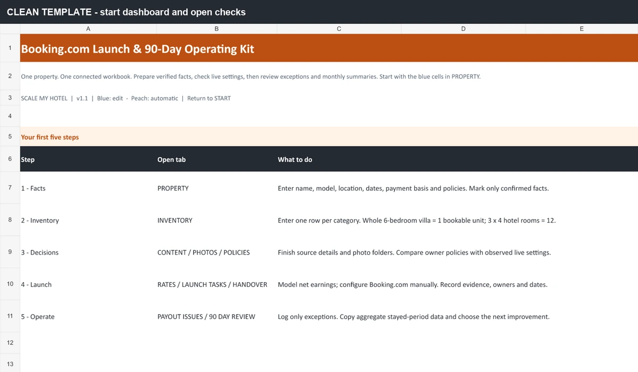Click the 'Step' column heading cell

pos(88,159)
